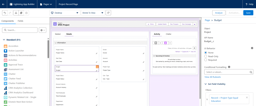Switch to the Fields tab
This screenshot has height=106, width=256.
coord(20,21)
